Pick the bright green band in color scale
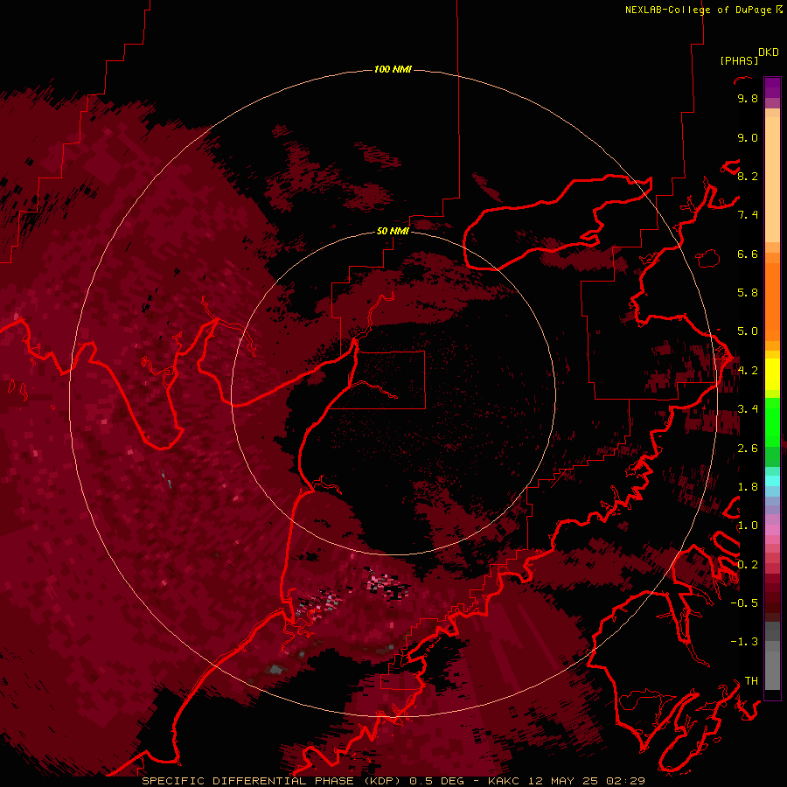 pyautogui.click(x=772, y=422)
